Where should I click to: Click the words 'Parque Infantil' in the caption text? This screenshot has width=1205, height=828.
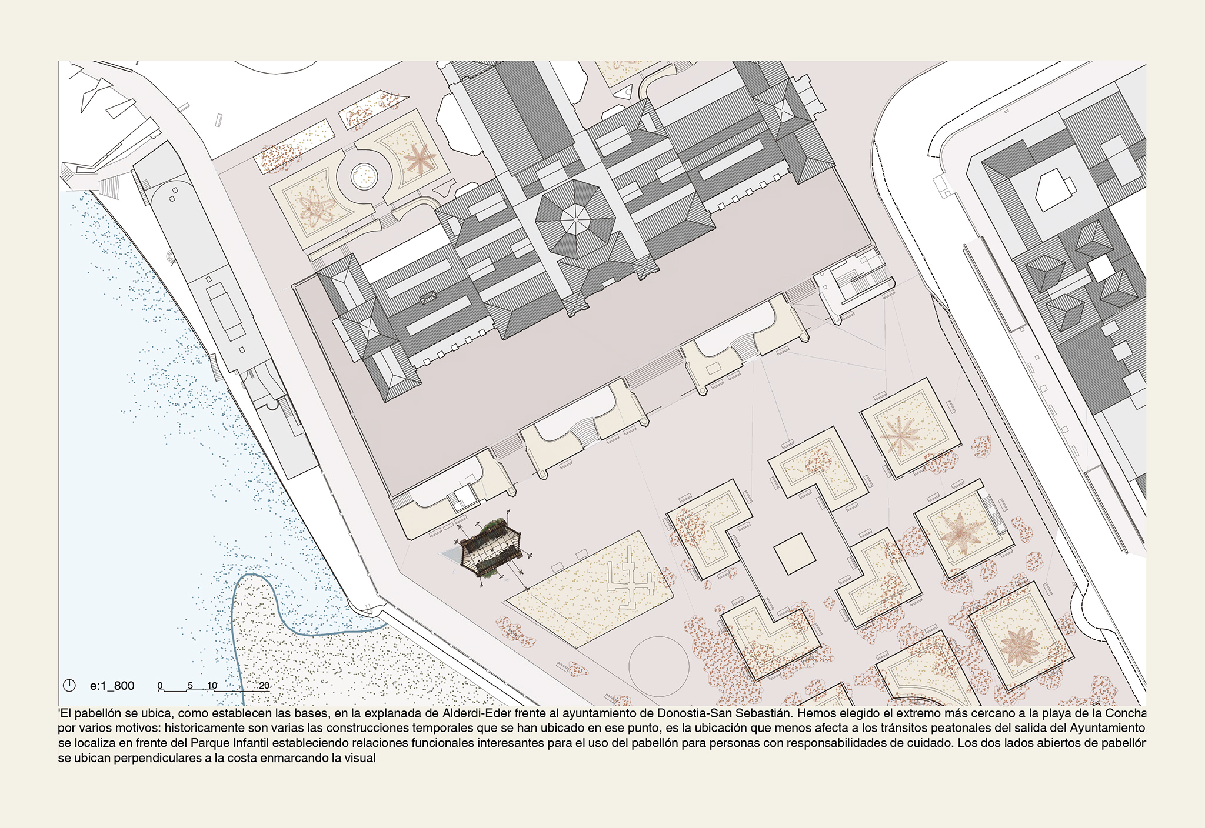tap(231, 743)
